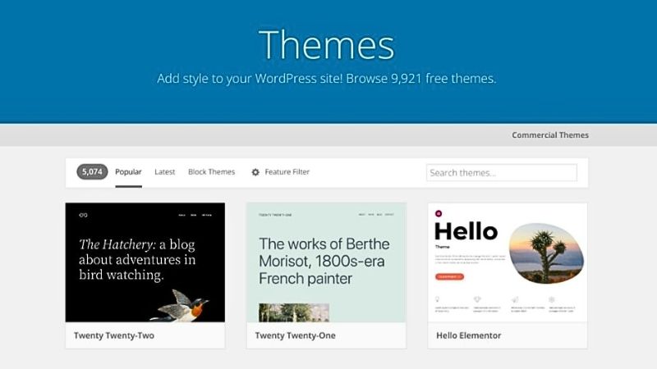Screen dimensions: 657x369
Task: Switch to the Latest tab
Action: pos(165,172)
